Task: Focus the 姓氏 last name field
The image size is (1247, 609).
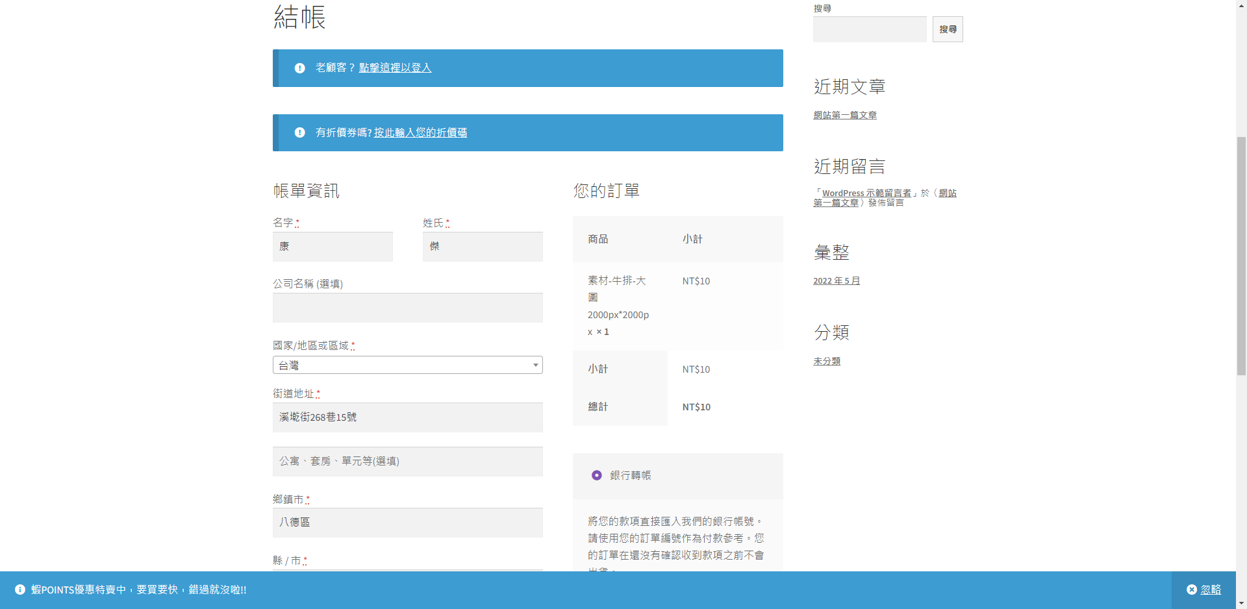Action: coord(483,247)
